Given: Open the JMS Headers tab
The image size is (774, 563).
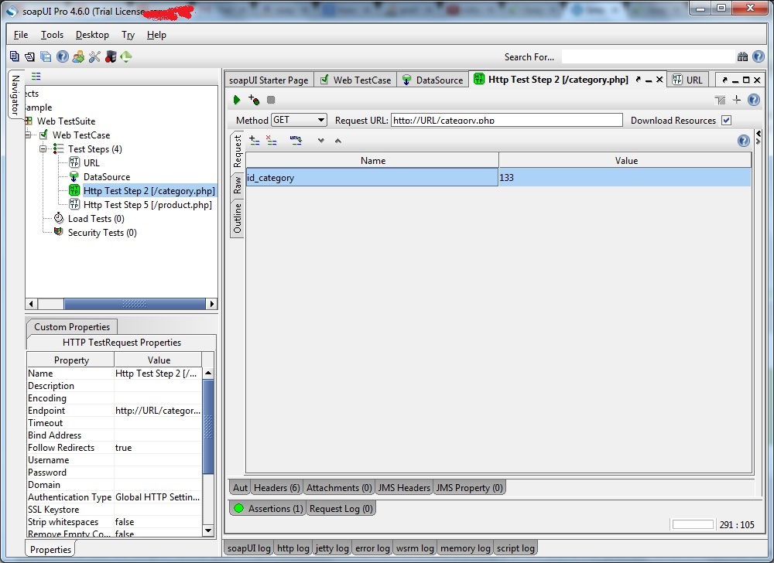Looking at the screenshot, I should tap(404, 487).
